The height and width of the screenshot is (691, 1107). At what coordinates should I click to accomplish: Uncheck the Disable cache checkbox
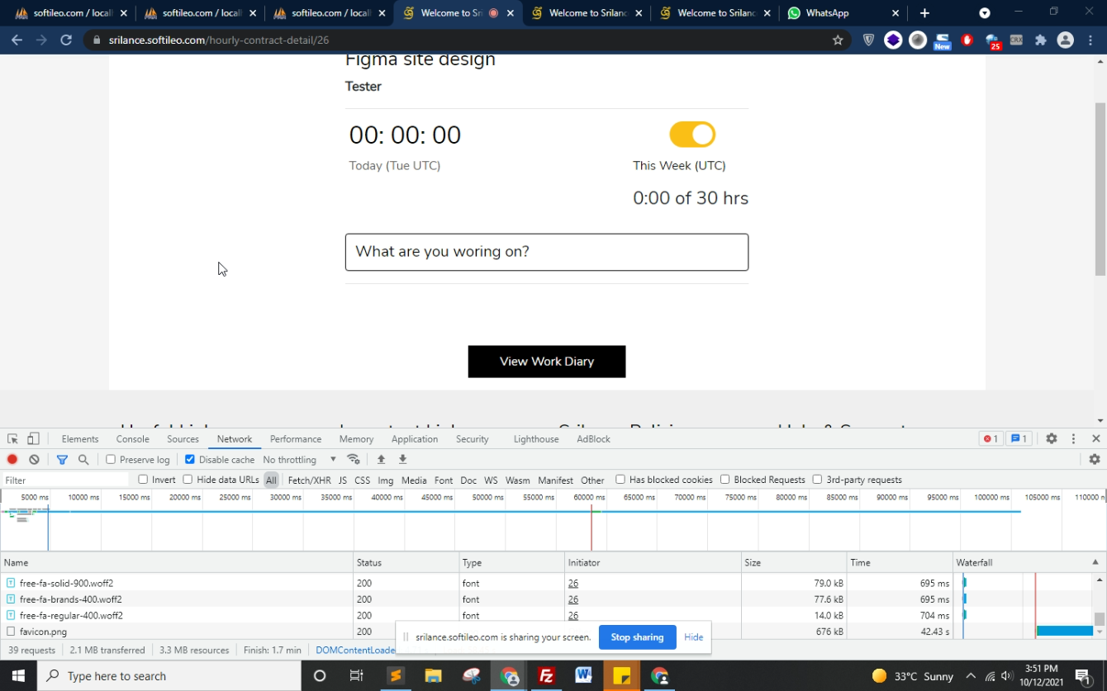pyautogui.click(x=190, y=460)
